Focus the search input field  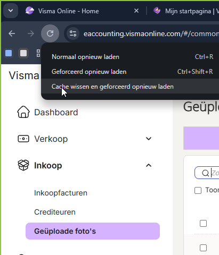tap(207, 173)
